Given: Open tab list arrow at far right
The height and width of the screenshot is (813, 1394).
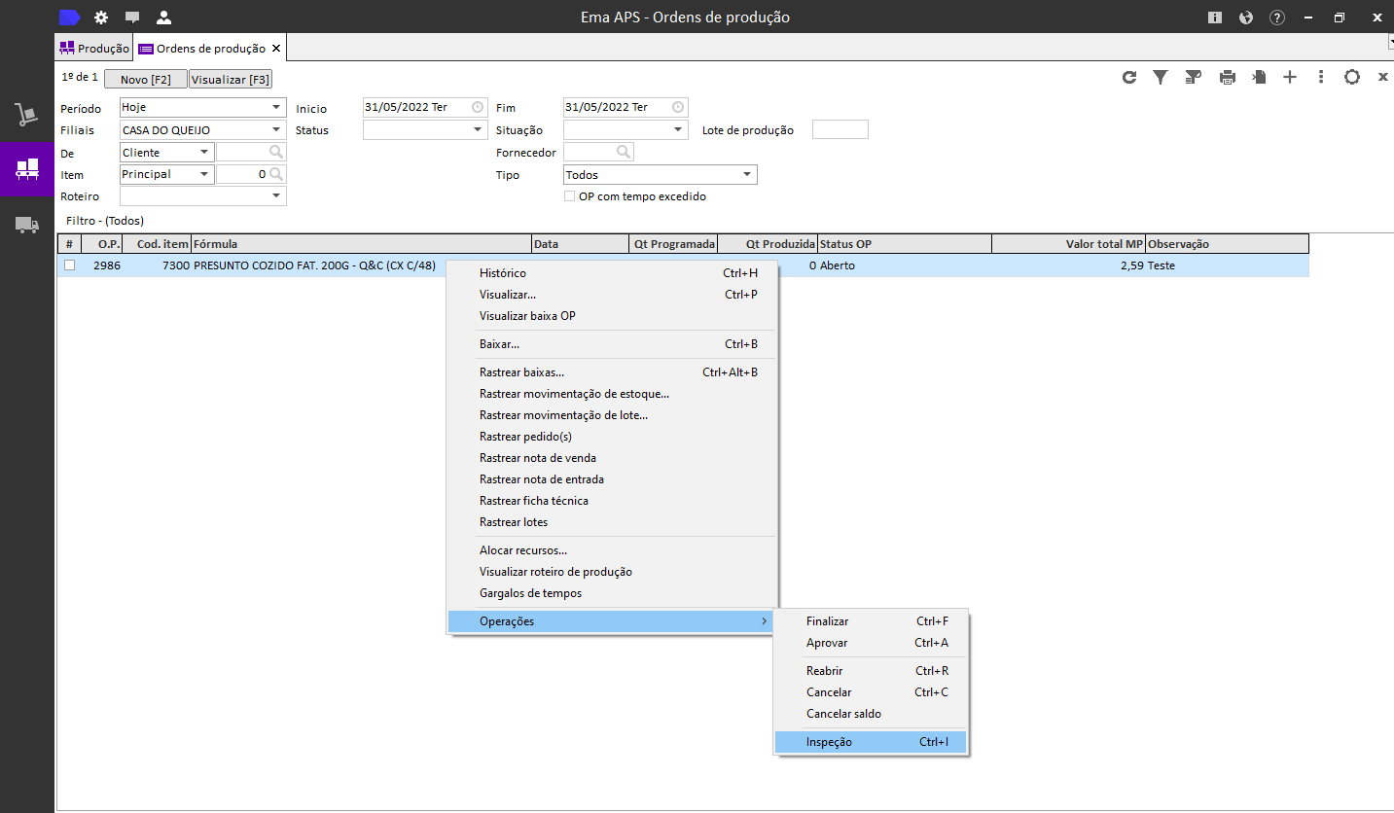Looking at the screenshot, I should click(1389, 42).
